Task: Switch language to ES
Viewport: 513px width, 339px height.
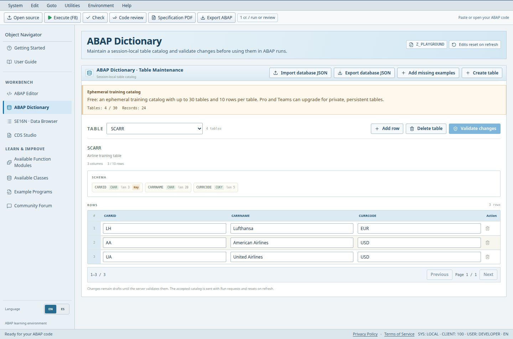Action: 63,309
